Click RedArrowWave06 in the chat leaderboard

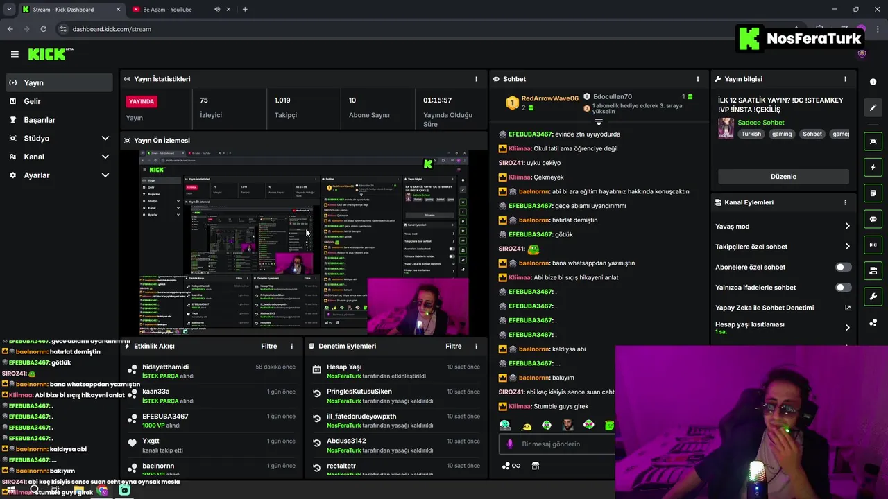click(x=549, y=98)
